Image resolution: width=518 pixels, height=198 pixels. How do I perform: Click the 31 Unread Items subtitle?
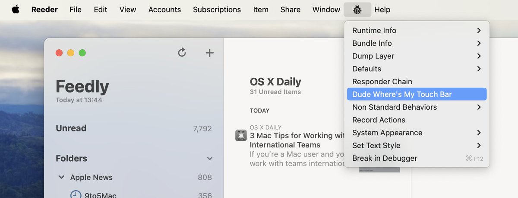275,92
